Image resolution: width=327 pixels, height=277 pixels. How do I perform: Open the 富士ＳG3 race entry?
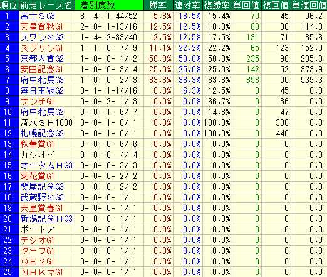click(38, 16)
